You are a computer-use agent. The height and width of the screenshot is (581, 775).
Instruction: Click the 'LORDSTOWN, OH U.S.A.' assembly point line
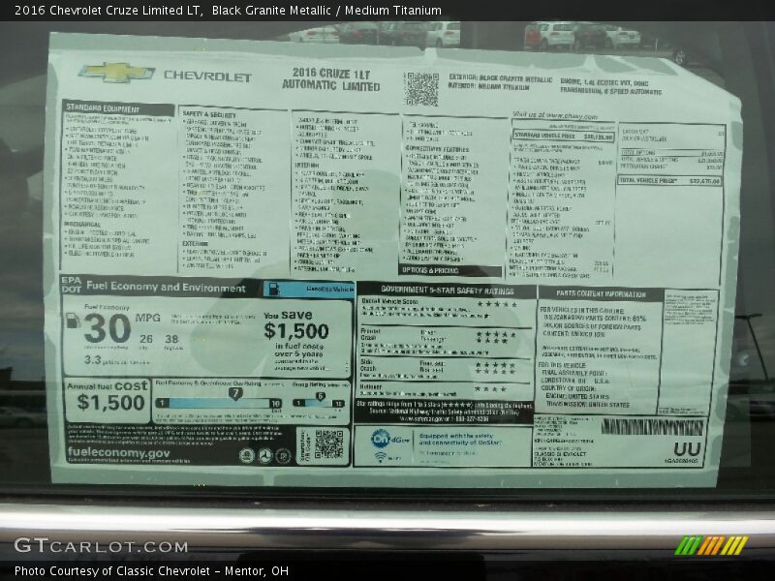[x=575, y=381]
